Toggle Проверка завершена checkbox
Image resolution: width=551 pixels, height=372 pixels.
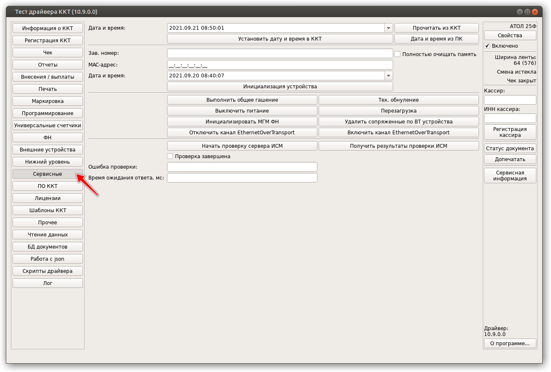tap(170, 156)
